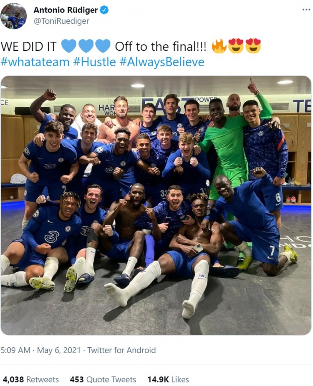Open the #AlwaysBelieve hashtag

pyautogui.click(x=162, y=62)
